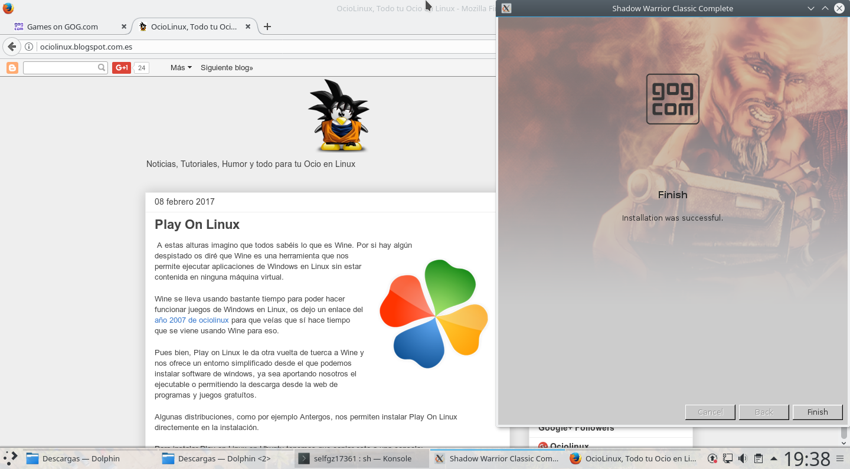Screen dimensions: 850x469
Task: Follow the Siguiente blog» link
Action: click(x=227, y=68)
